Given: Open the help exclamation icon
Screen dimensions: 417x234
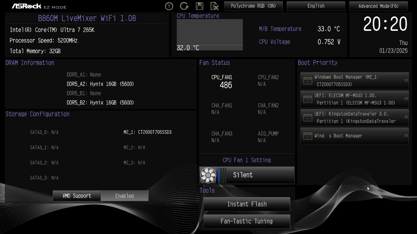Looking at the screenshot, I should [169, 6].
